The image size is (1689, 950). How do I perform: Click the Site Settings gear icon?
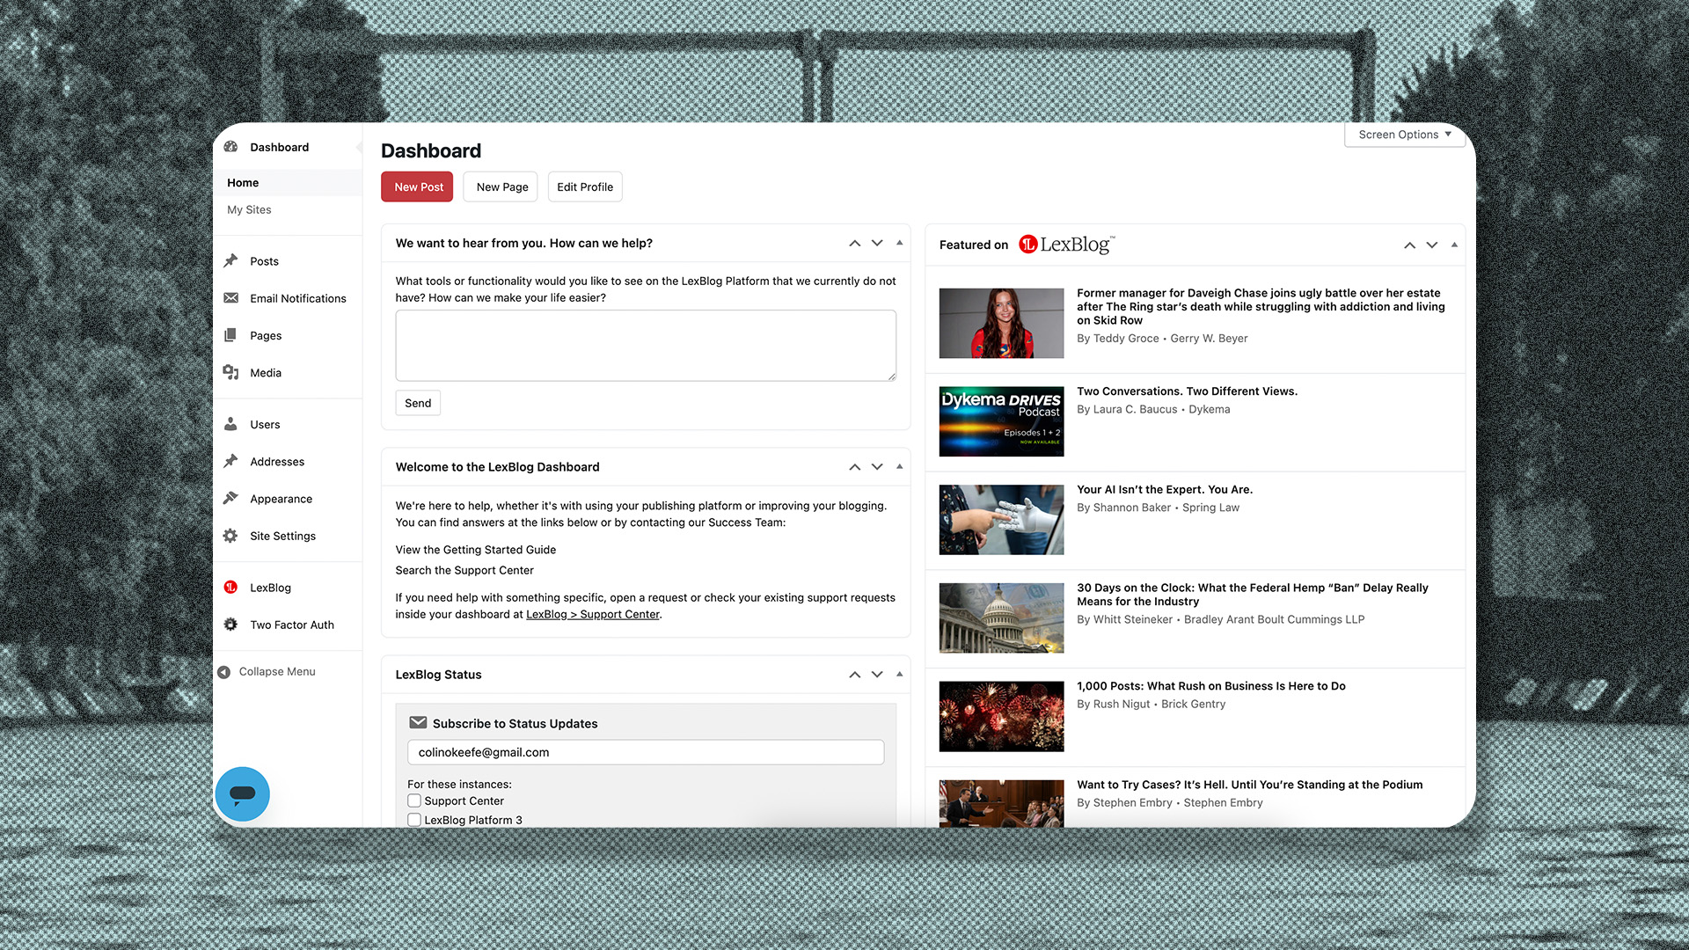[230, 536]
